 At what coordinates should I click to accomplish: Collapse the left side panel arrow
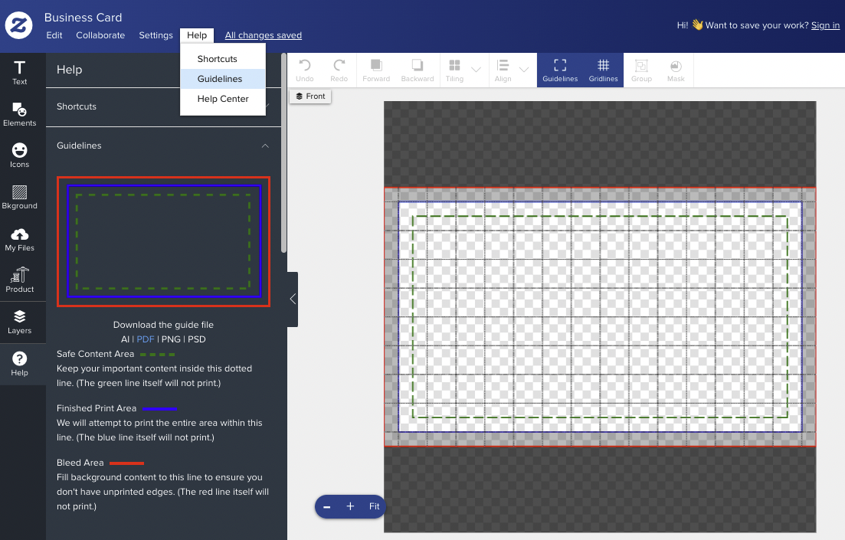[293, 299]
